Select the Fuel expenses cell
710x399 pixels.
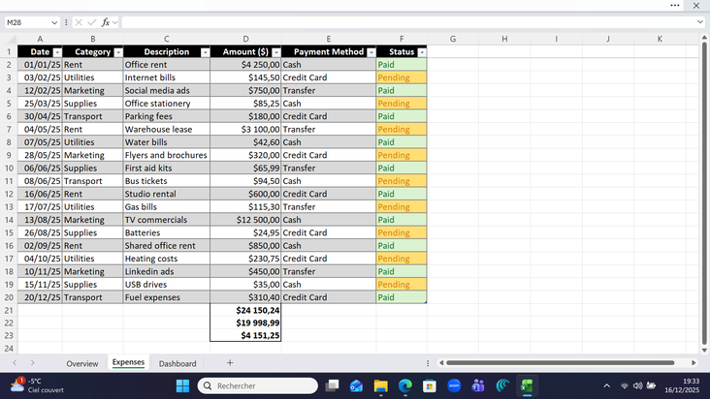[167, 297]
